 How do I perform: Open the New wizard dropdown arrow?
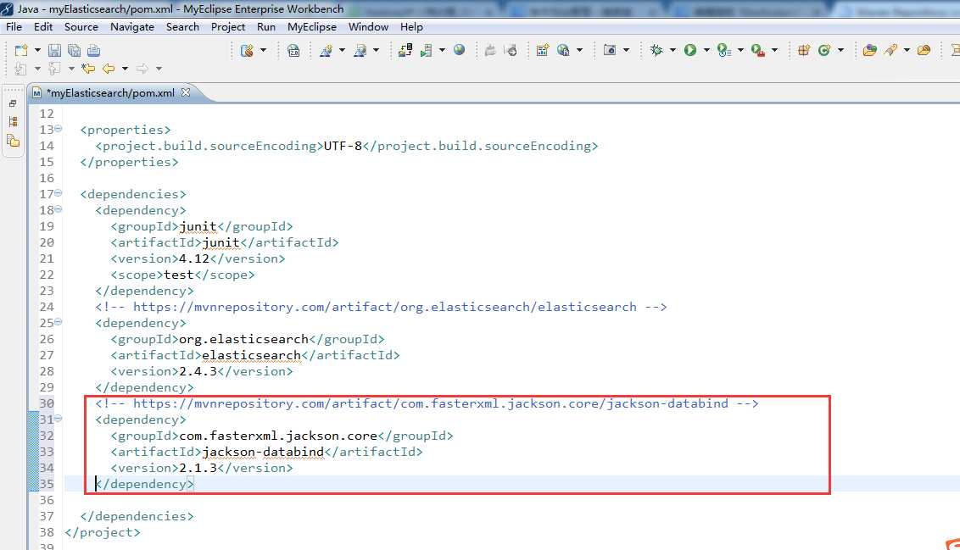tap(37, 50)
